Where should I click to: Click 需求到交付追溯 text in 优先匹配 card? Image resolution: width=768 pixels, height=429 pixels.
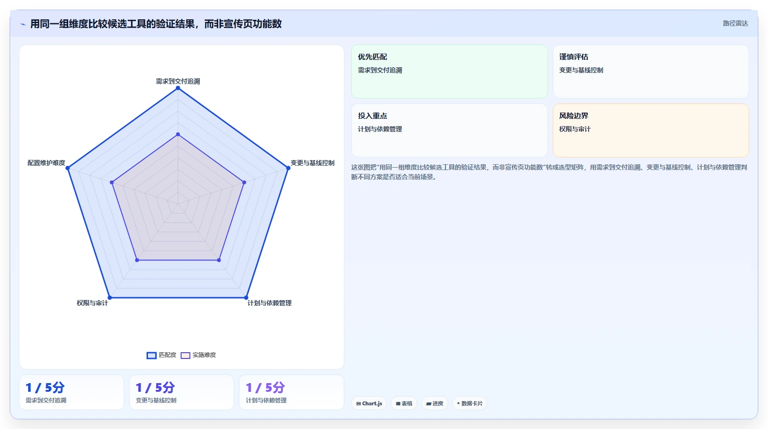pyautogui.click(x=380, y=70)
